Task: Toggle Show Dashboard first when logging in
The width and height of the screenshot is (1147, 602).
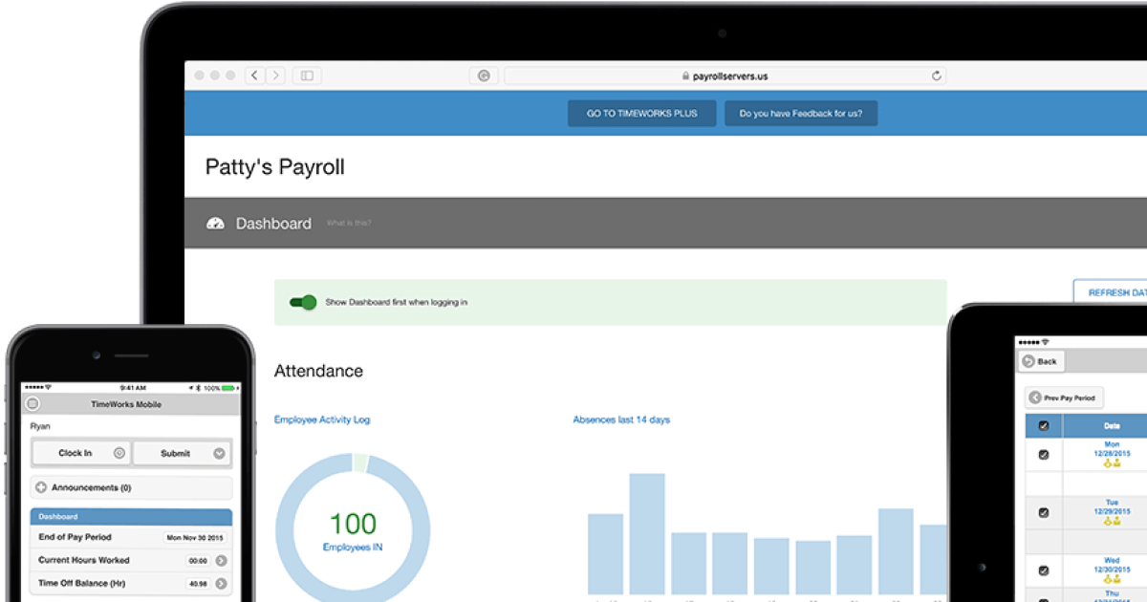Action: click(303, 302)
